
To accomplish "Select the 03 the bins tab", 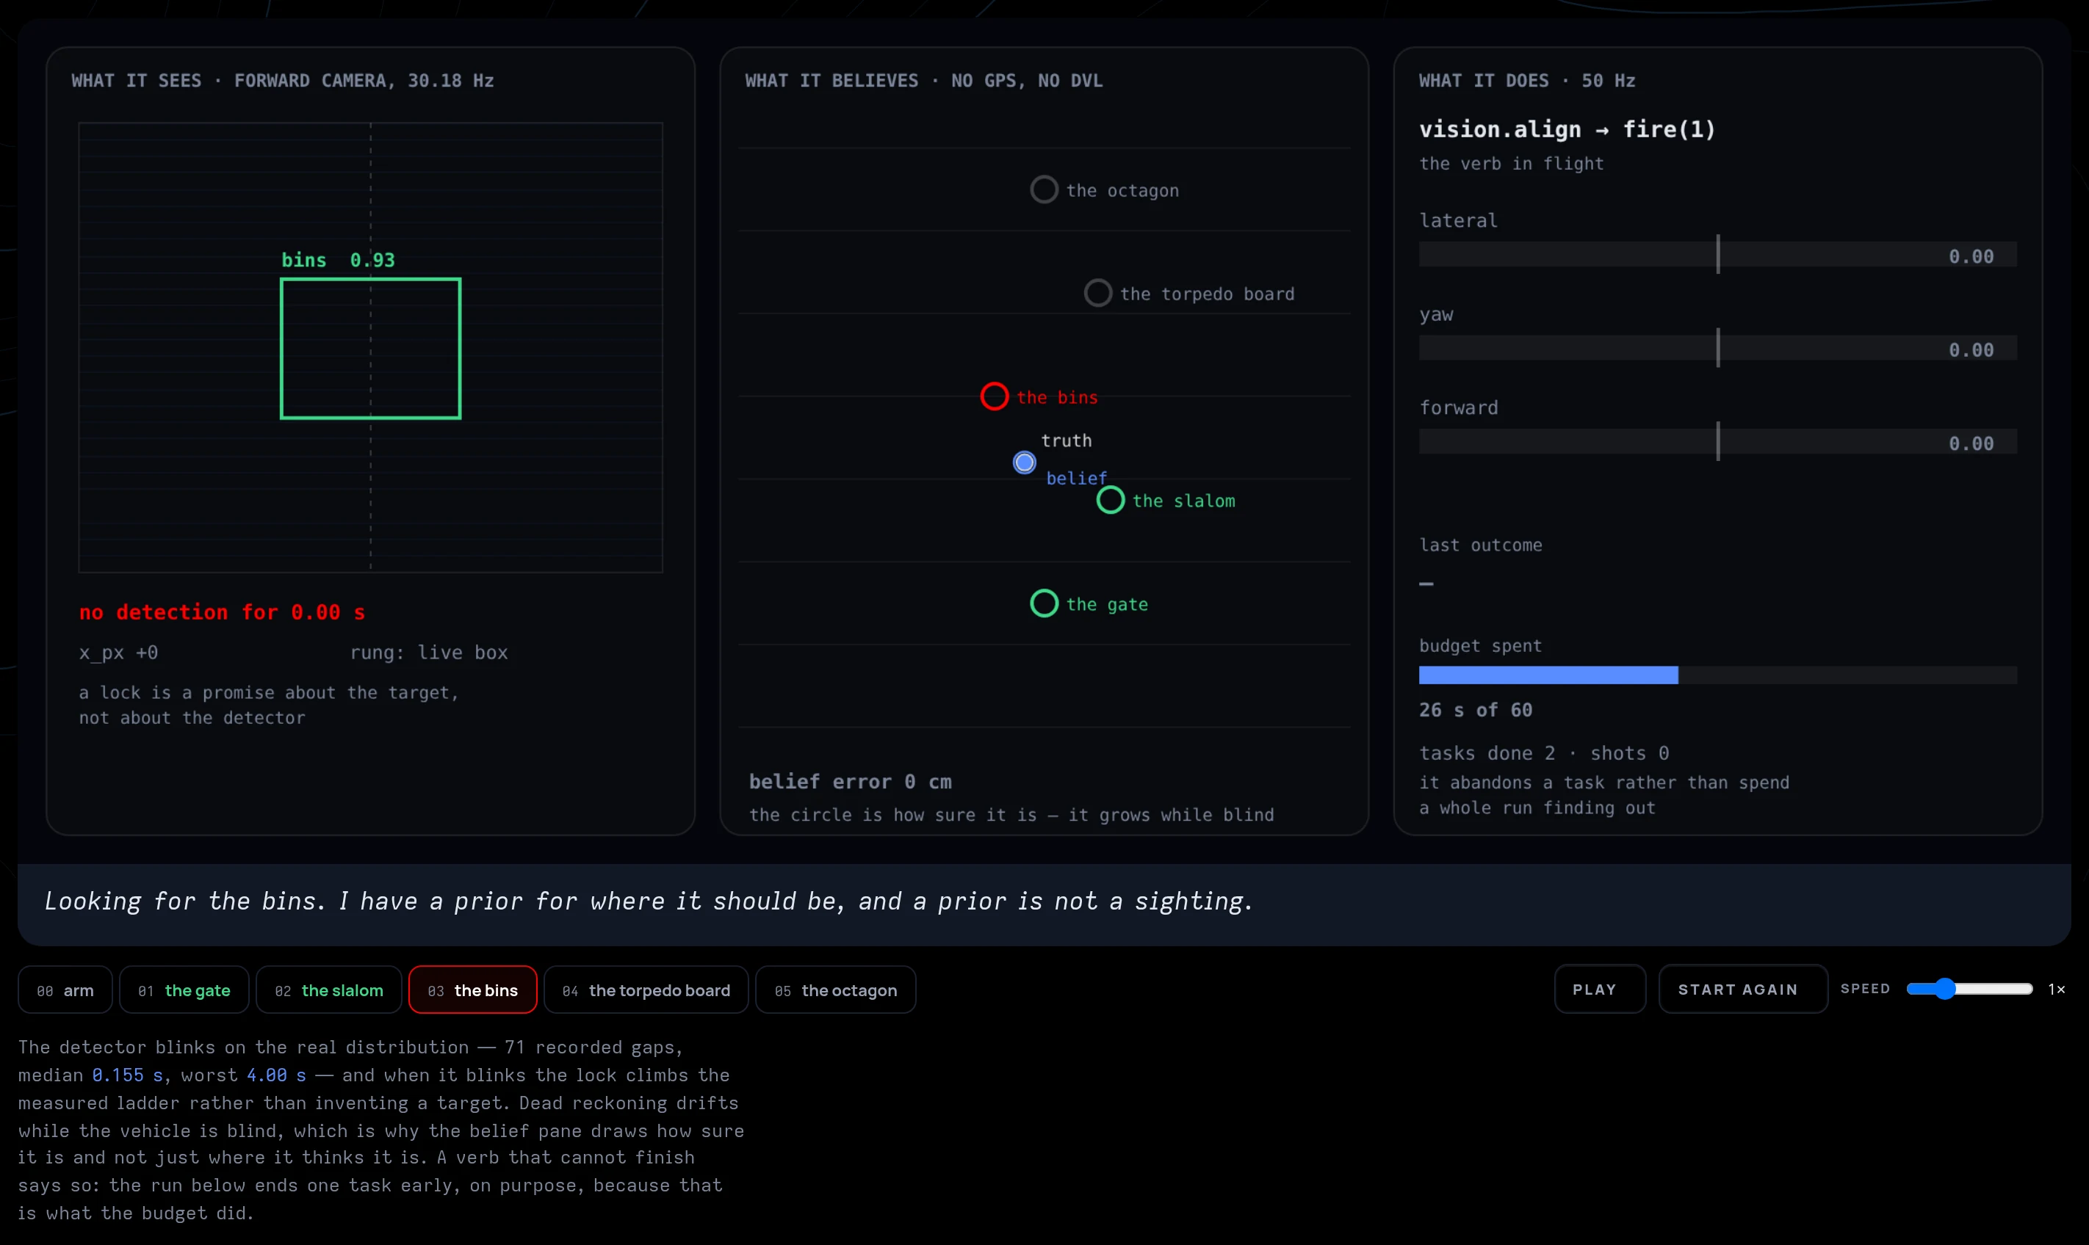I will 472,990.
